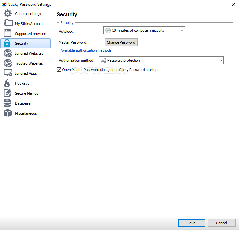Select Hot keys in the sidebar

(26, 83)
